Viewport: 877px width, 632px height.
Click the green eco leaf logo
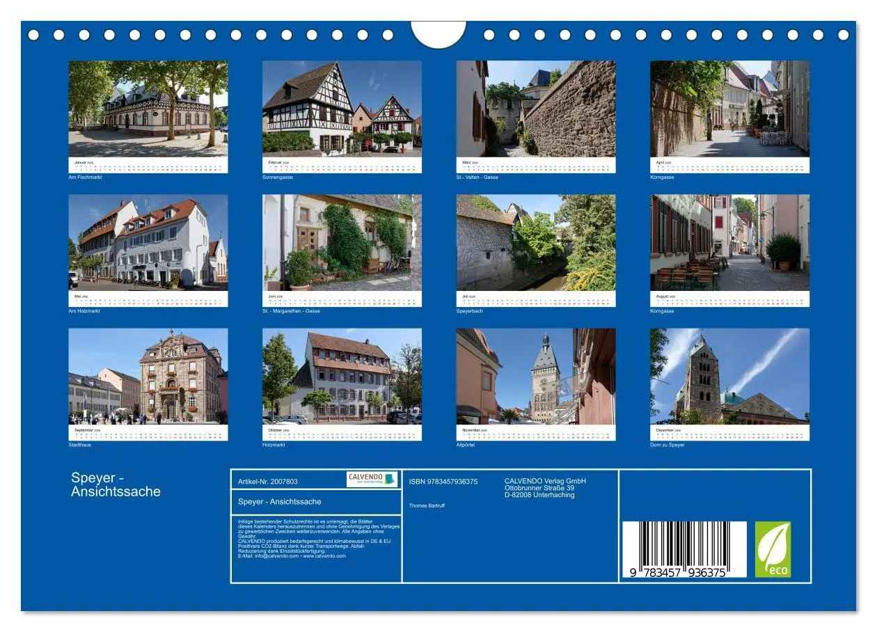(775, 549)
